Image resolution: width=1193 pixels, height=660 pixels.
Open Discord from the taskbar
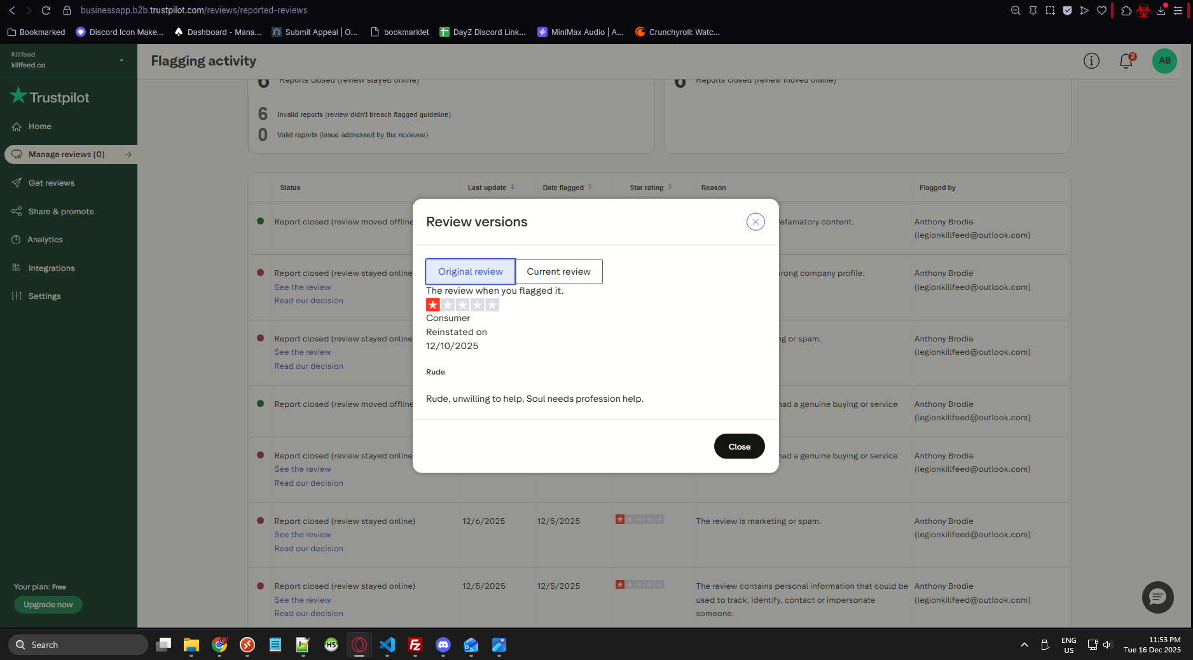[443, 645]
